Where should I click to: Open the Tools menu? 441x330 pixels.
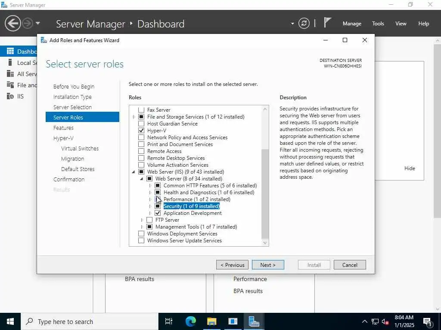378,24
